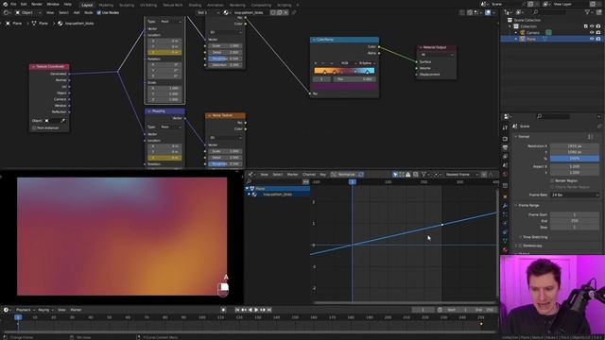The image size is (605, 340).
Task: Collapse the Format panel
Action: pos(516,136)
